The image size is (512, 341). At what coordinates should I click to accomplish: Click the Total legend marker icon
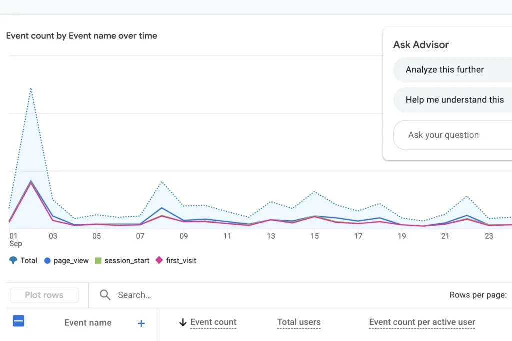pos(13,260)
